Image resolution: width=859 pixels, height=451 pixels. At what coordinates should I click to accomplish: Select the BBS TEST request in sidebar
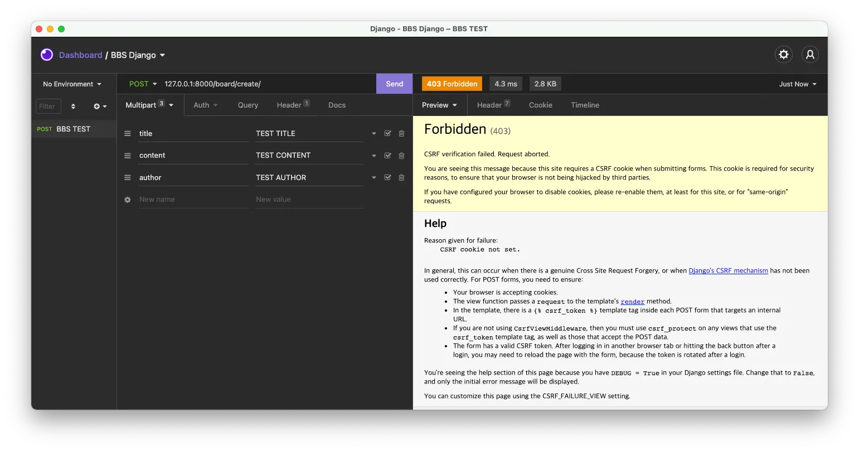74,129
